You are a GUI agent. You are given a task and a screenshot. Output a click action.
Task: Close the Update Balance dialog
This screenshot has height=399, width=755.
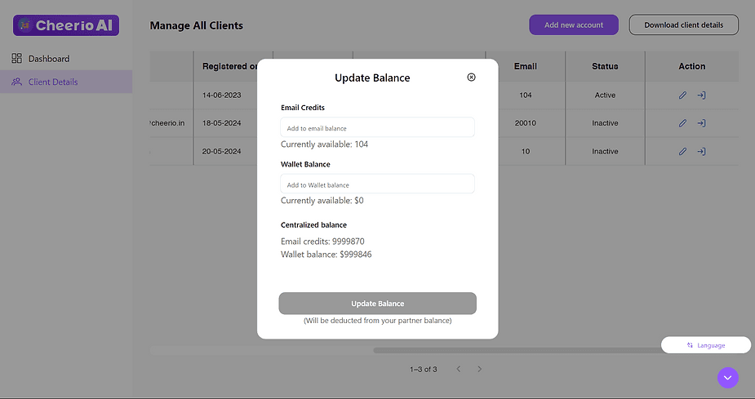pyautogui.click(x=472, y=77)
